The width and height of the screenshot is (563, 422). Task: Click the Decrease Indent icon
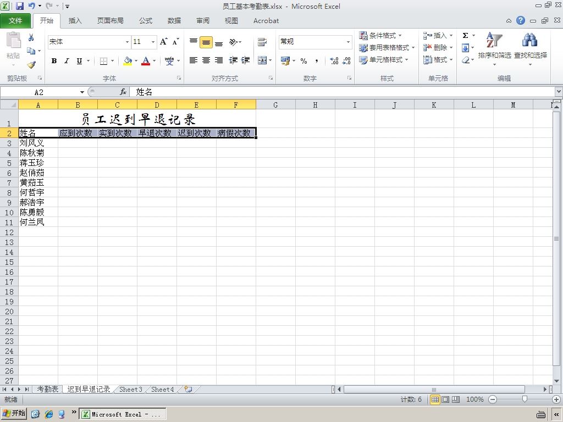point(233,60)
